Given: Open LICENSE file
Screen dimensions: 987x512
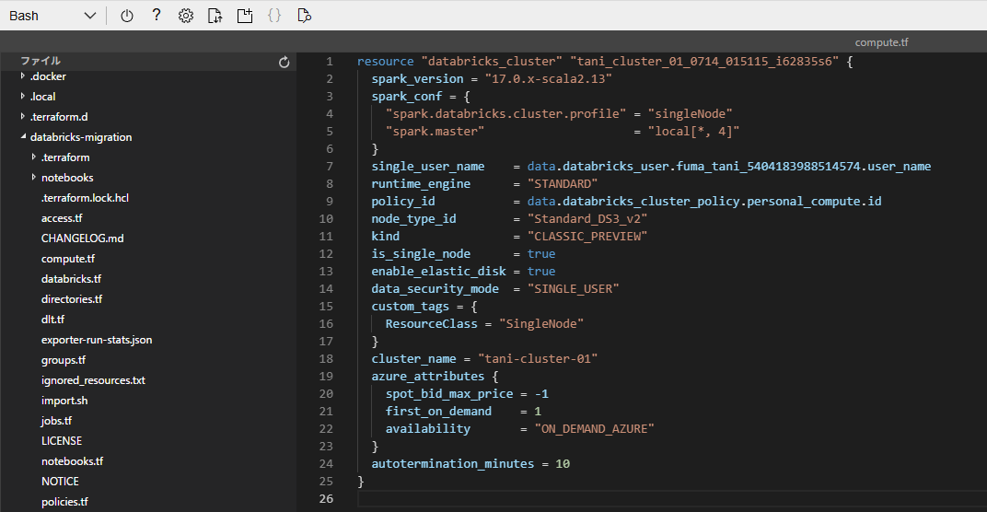Looking at the screenshot, I should [x=62, y=441].
